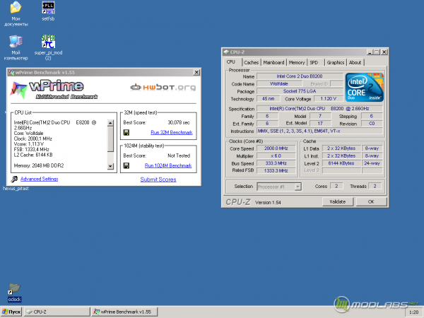Click the CPU List scrollbar down arrow
Screen dimensions: 424x318
coord(110,166)
